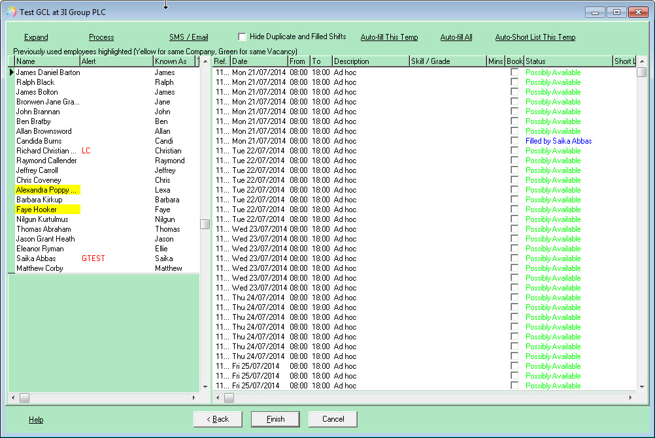The height and width of the screenshot is (438, 655).
Task: Select employee Barbara Kirkup
Action: [x=39, y=200]
